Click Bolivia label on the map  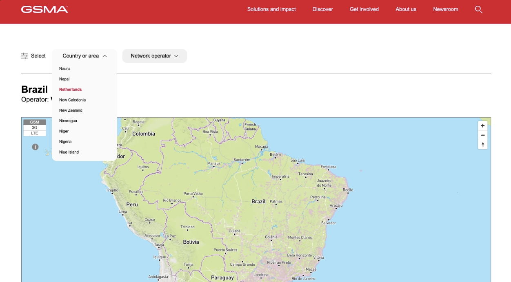[191, 242]
